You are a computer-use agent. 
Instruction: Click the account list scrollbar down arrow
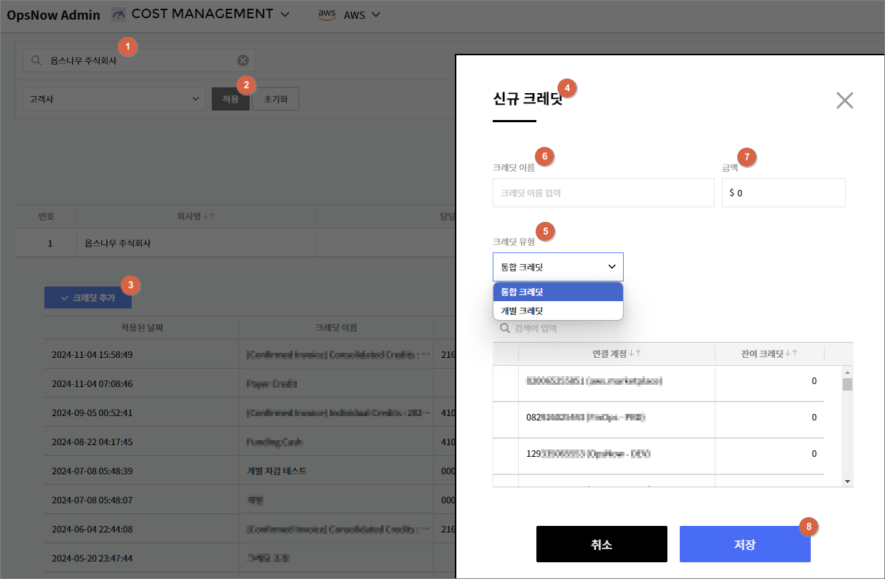847,481
